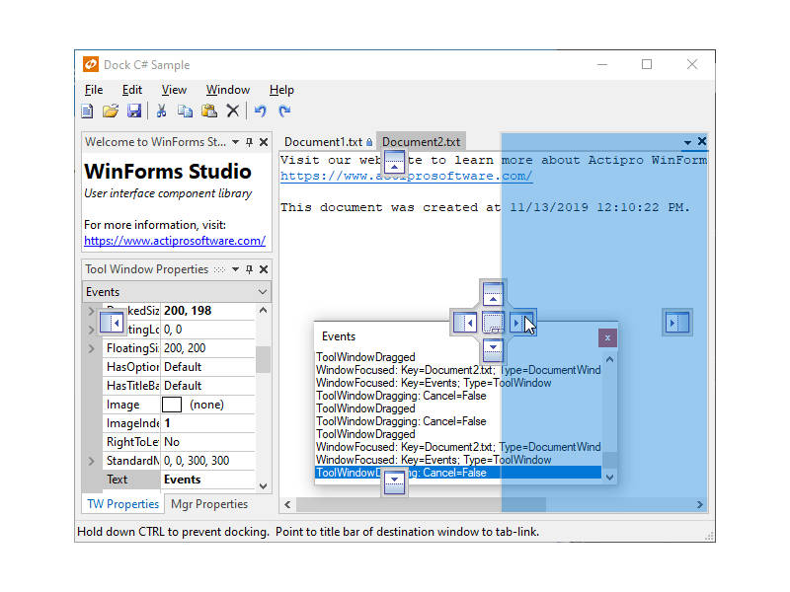Click the property grid scroll up arrow

click(263, 310)
